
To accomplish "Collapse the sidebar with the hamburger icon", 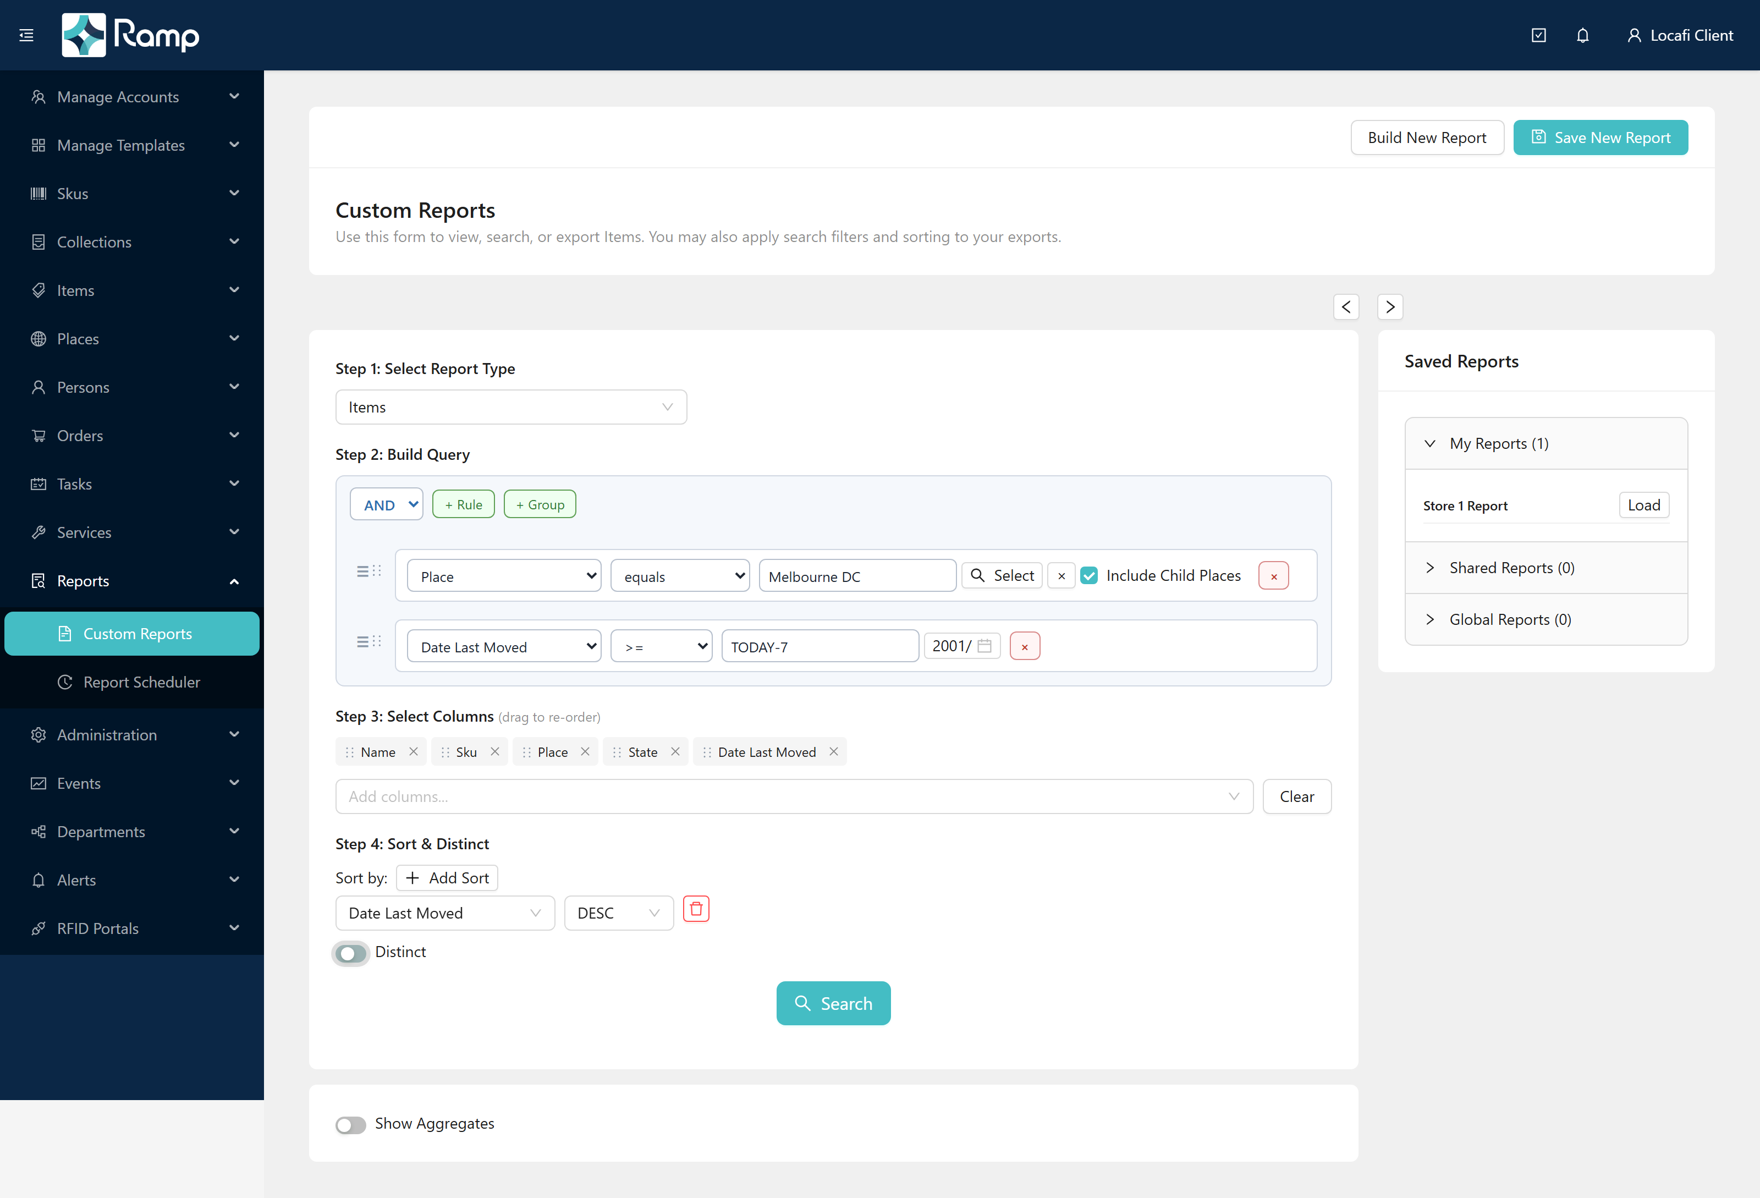I will pos(26,35).
